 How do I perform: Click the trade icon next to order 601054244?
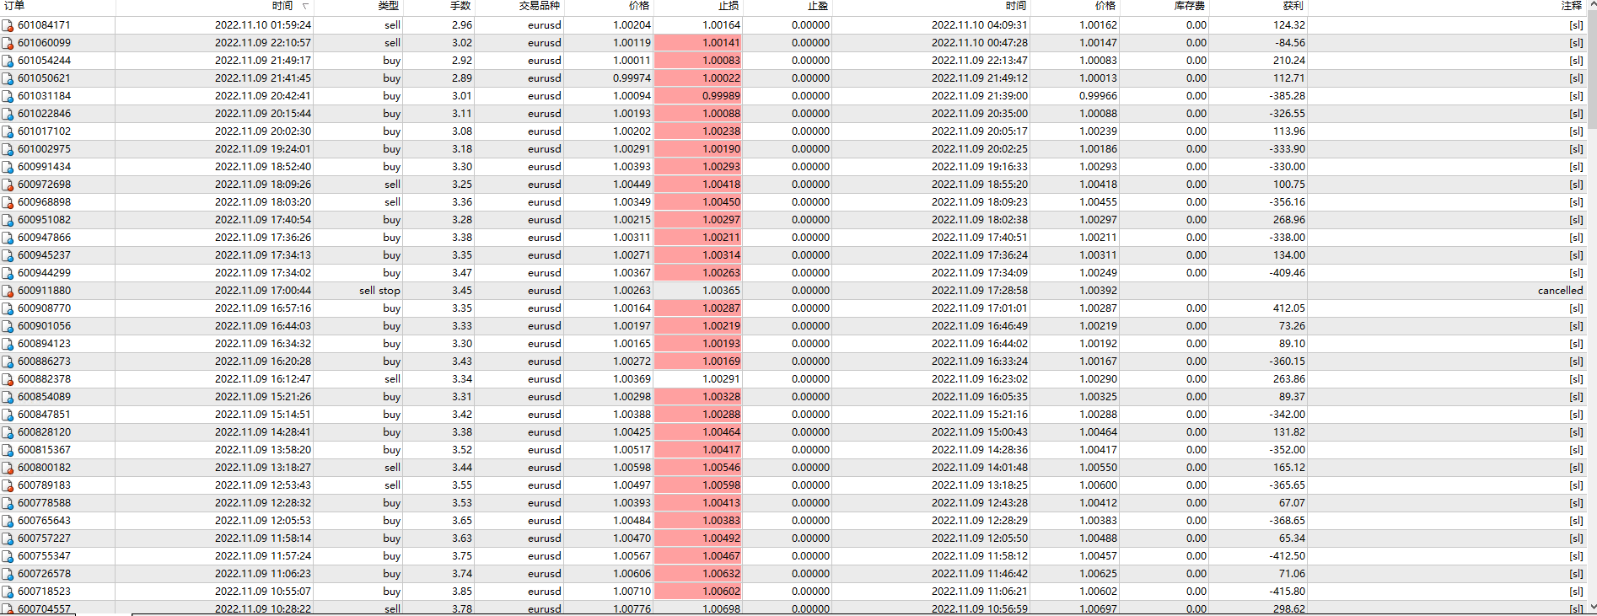pyautogui.click(x=8, y=61)
